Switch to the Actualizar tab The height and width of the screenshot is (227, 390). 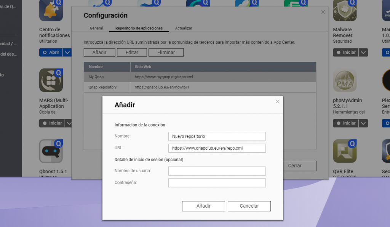pos(184,28)
